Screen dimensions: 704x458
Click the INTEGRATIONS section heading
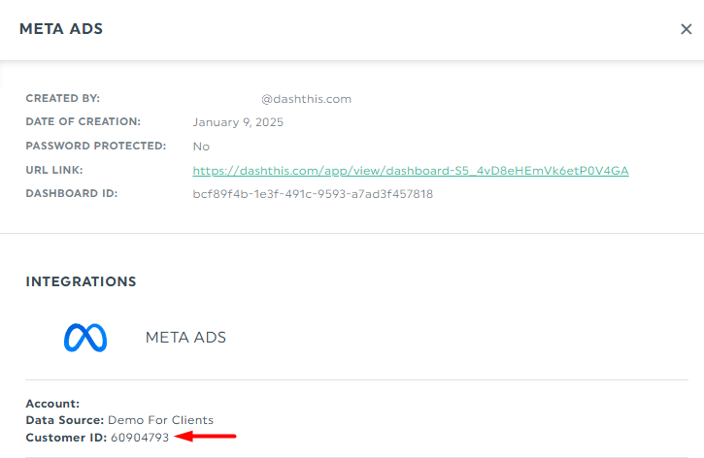81,281
